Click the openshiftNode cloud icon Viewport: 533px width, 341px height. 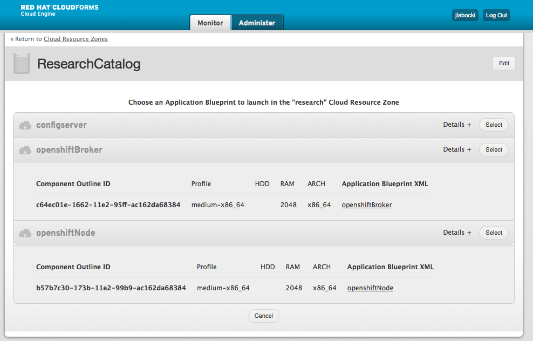pyautogui.click(x=25, y=233)
